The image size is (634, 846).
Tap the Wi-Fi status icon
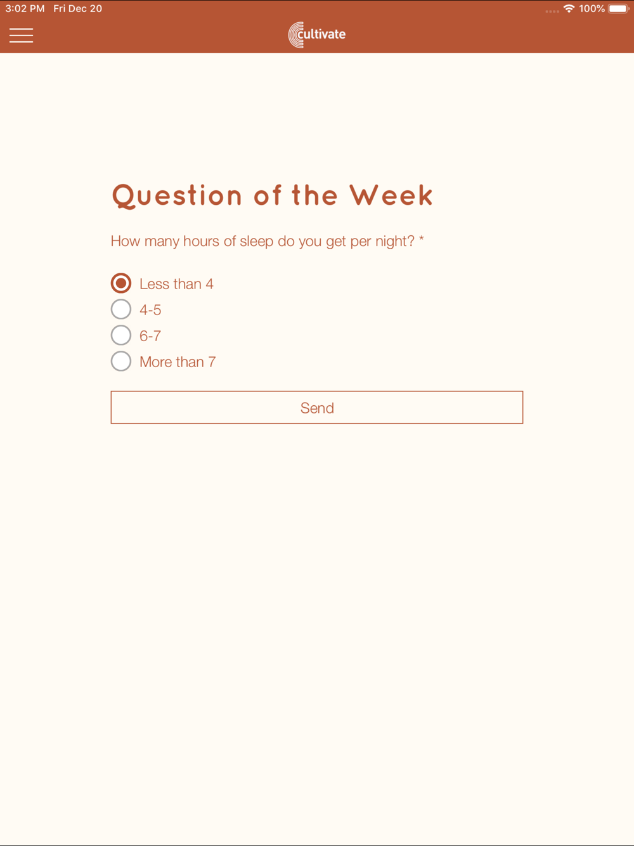[x=569, y=9]
